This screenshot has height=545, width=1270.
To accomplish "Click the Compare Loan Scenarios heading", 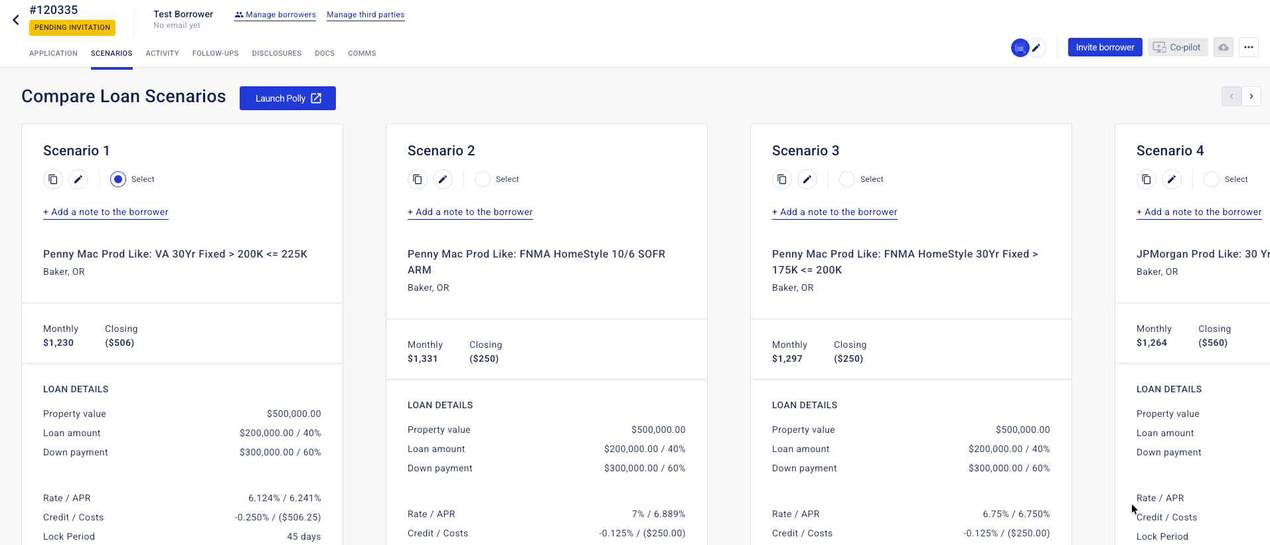I will click(x=123, y=96).
